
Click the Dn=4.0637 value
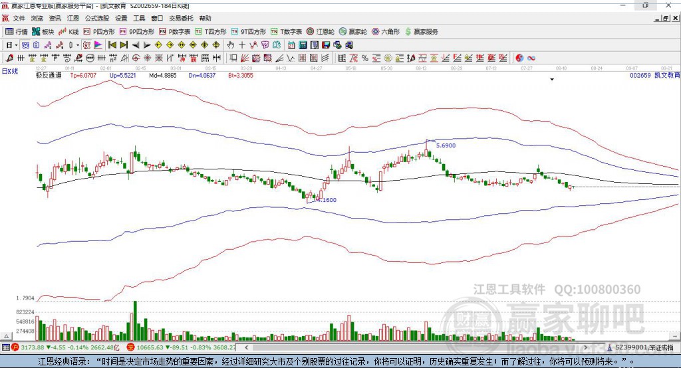[x=202, y=76]
